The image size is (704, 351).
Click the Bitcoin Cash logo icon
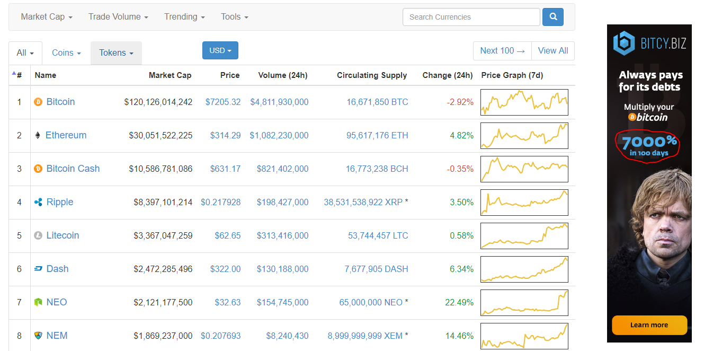(38, 169)
